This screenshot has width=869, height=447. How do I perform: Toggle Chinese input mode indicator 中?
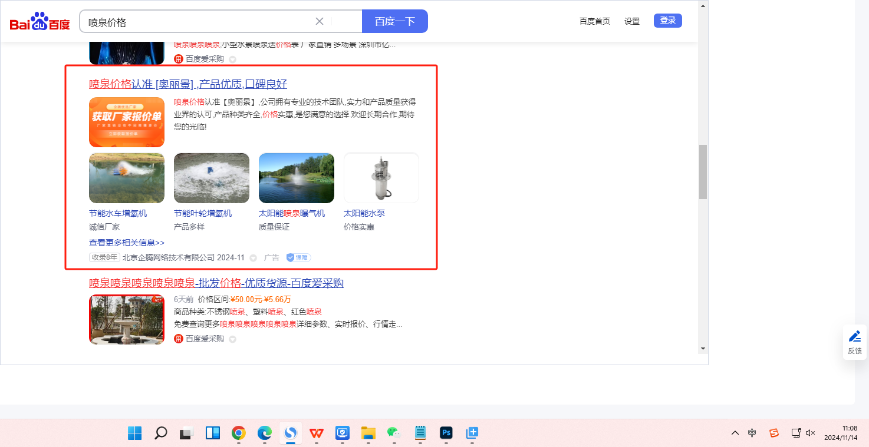point(752,433)
